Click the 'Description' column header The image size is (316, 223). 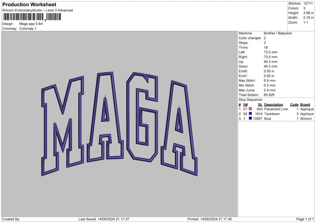tap(273, 105)
